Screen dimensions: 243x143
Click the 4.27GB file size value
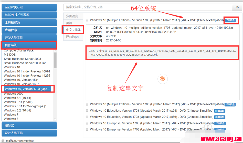111,36
